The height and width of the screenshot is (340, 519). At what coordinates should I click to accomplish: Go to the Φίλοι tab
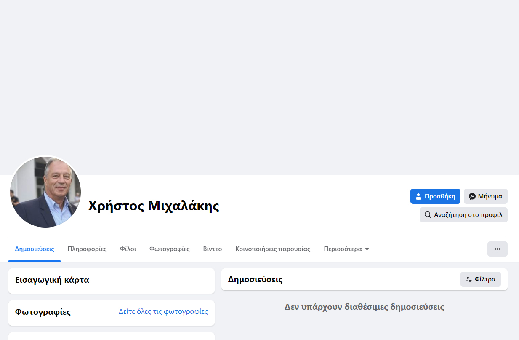click(128, 249)
